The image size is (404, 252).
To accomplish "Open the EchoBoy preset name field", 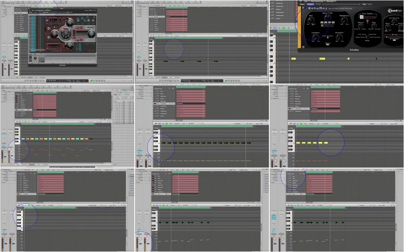I will coord(341,4).
